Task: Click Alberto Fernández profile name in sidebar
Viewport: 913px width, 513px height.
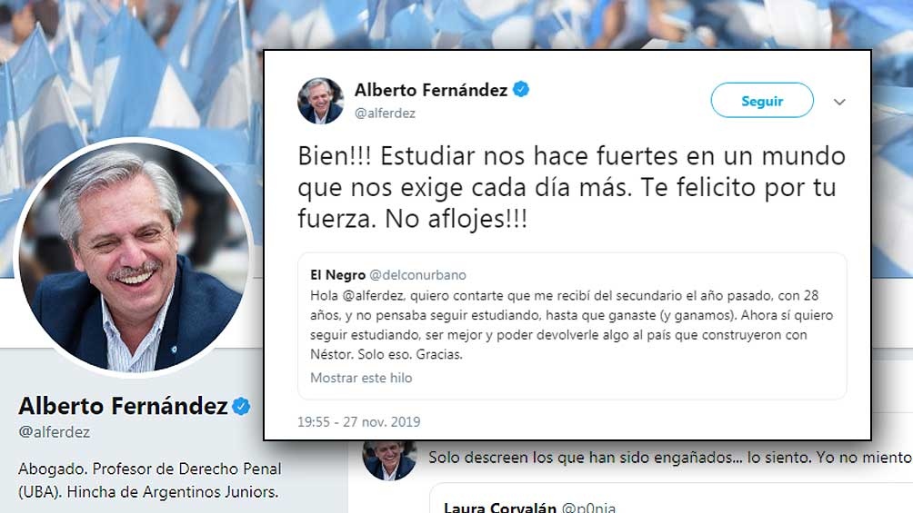Action: 123,406
